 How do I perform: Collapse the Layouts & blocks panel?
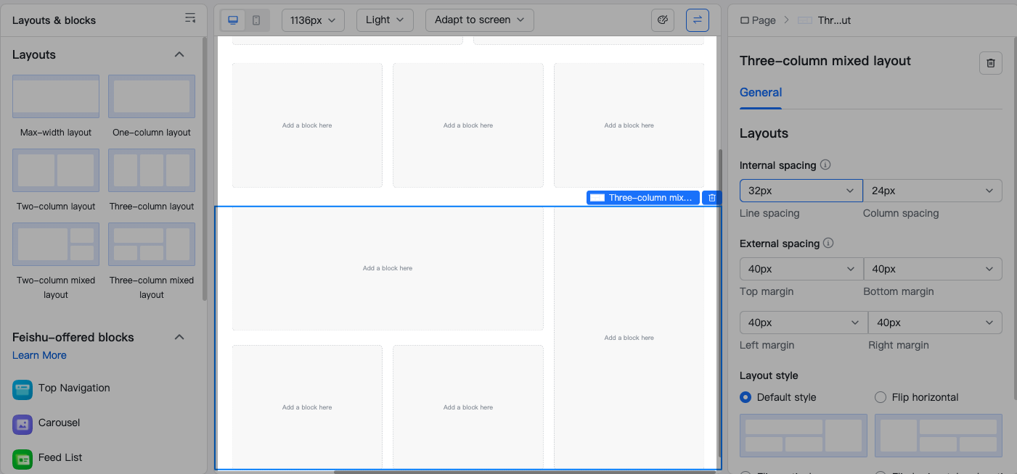(190, 20)
